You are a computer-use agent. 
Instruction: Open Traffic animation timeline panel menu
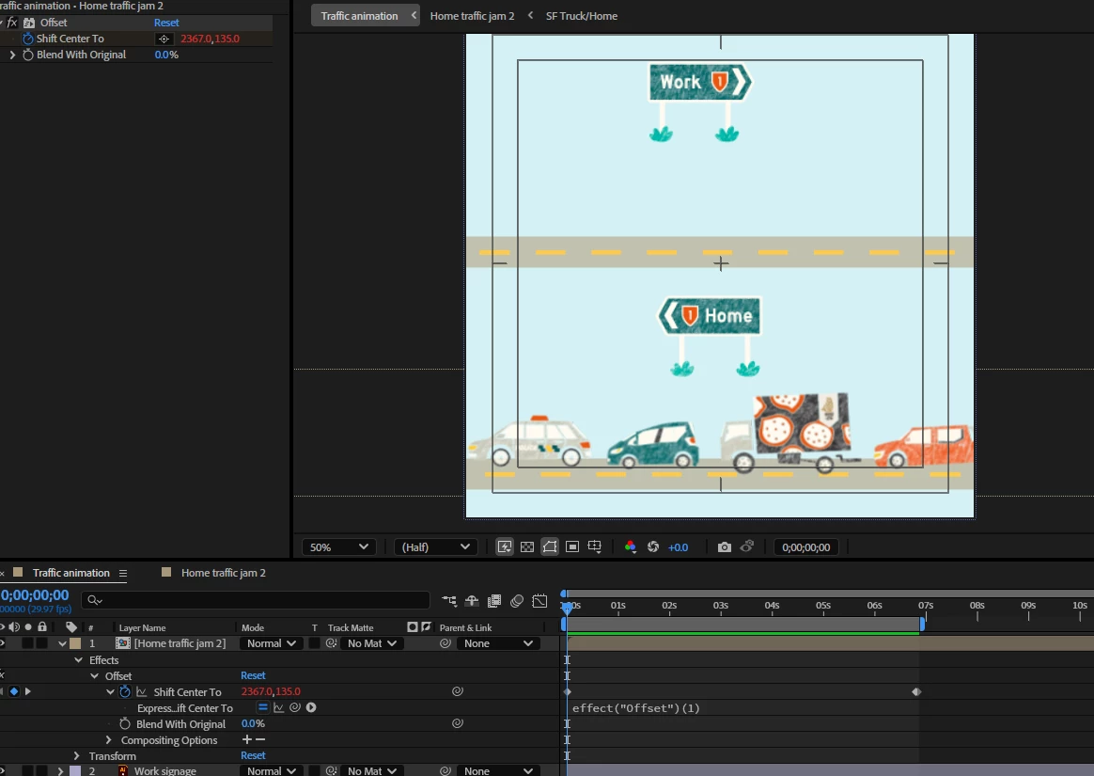click(123, 574)
